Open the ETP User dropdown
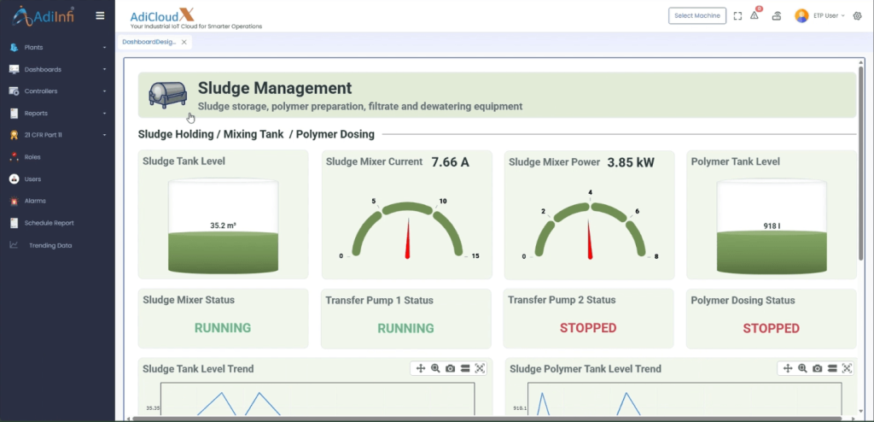The width and height of the screenshot is (874, 422). 830,15
